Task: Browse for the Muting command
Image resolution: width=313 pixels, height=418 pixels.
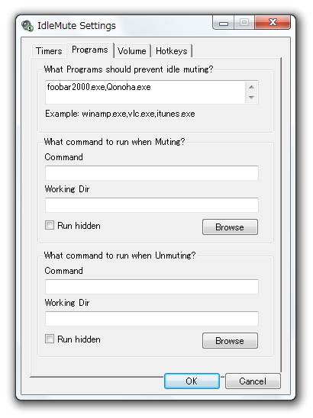Action: pos(230,227)
